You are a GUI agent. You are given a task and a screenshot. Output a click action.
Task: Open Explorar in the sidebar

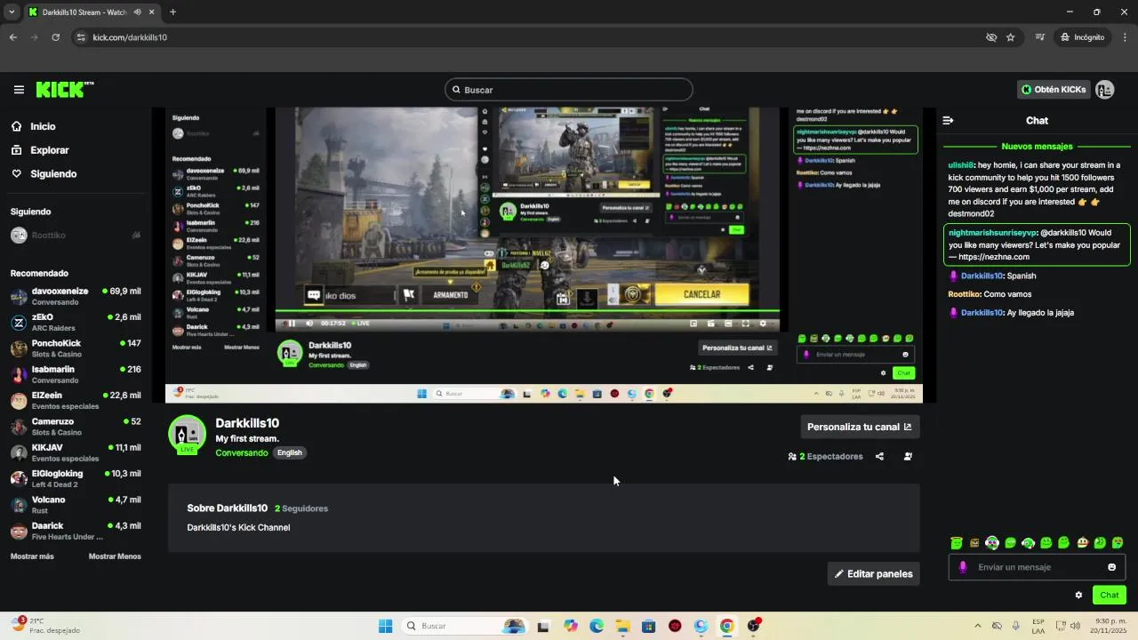pyautogui.click(x=49, y=150)
